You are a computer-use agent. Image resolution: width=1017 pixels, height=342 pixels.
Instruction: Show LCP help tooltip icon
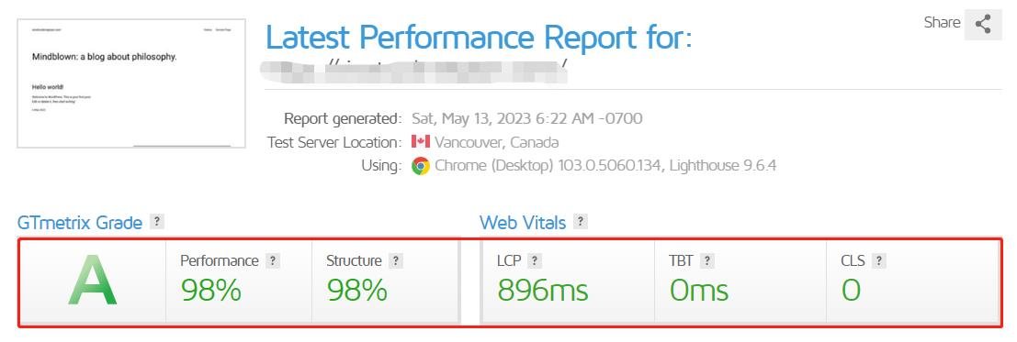[535, 261]
